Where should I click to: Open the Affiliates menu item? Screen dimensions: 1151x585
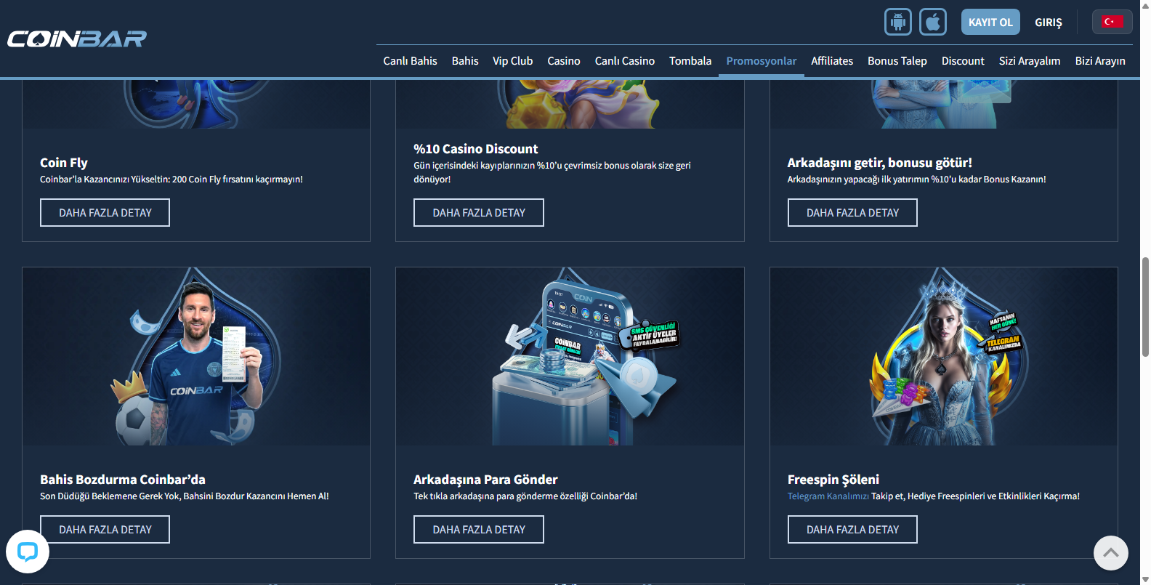832,61
